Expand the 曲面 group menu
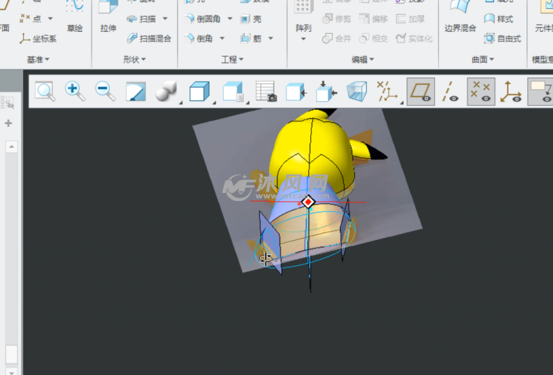Screen dimensions: 553x375 (x=483, y=59)
